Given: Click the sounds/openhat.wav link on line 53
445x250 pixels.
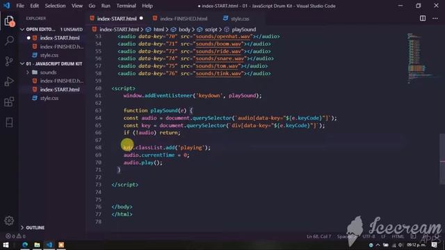Looking at the screenshot, I should (222, 37).
